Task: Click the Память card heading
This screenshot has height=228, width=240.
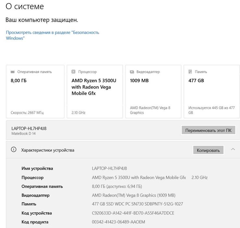Action: (201, 72)
